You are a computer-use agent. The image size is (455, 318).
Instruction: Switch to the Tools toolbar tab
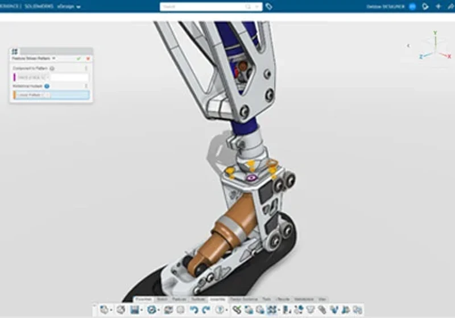click(x=266, y=299)
